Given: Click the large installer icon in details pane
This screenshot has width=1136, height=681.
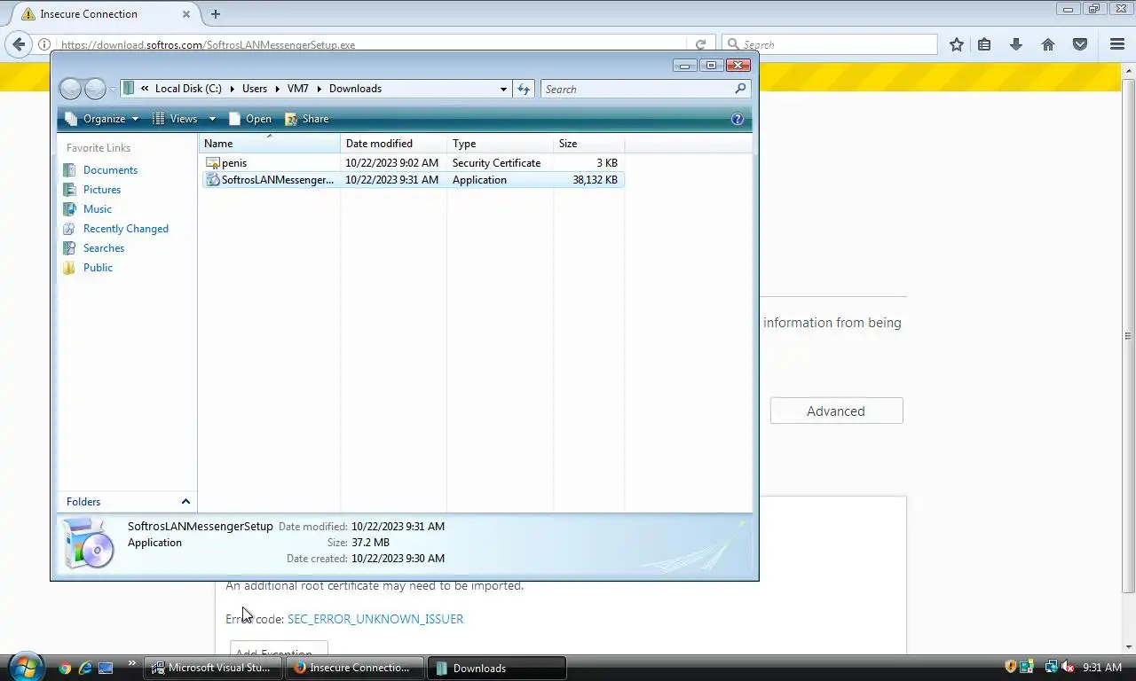Looking at the screenshot, I should tap(90, 543).
